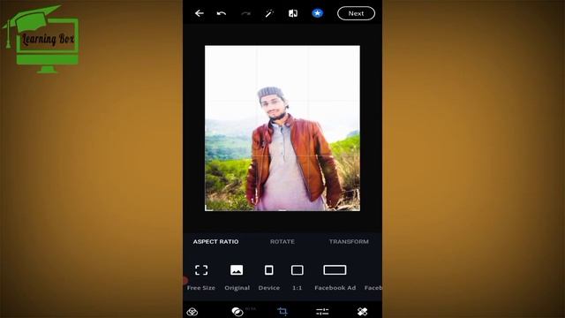The height and width of the screenshot is (318, 565).
Task: Open the blue star premium badge
Action: (x=317, y=13)
